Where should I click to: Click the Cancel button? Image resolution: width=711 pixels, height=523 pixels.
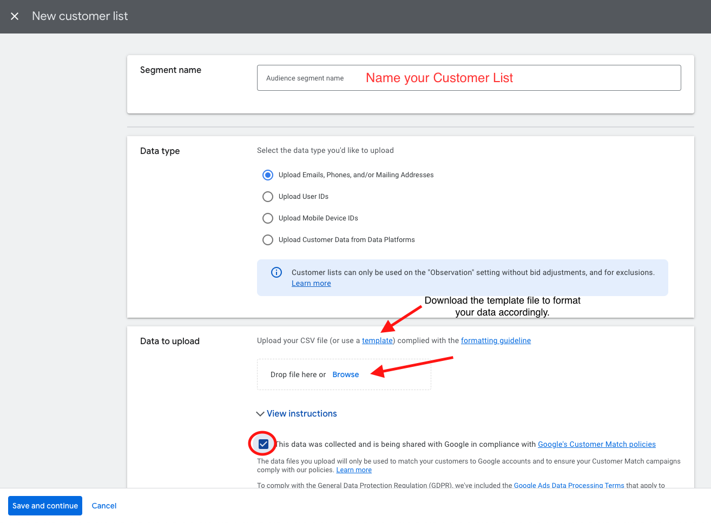(x=104, y=506)
